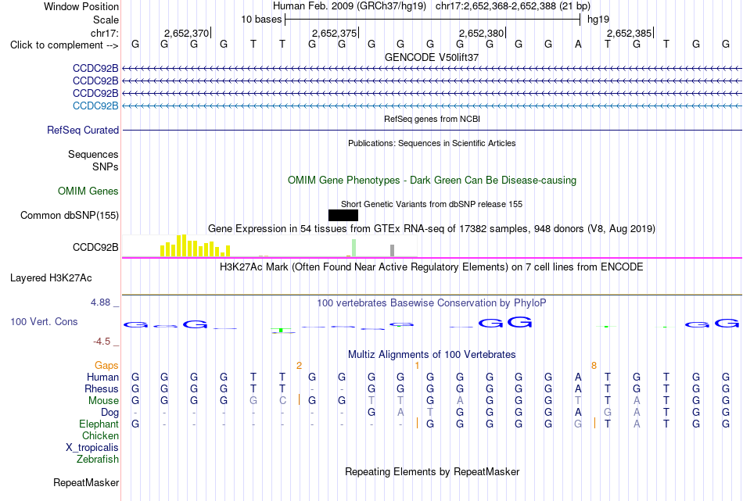The height and width of the screenshot is (501, 743).
Task: Click 'Repeating Elements by RepeatMasker' title
Action: [x=432, y=472]
